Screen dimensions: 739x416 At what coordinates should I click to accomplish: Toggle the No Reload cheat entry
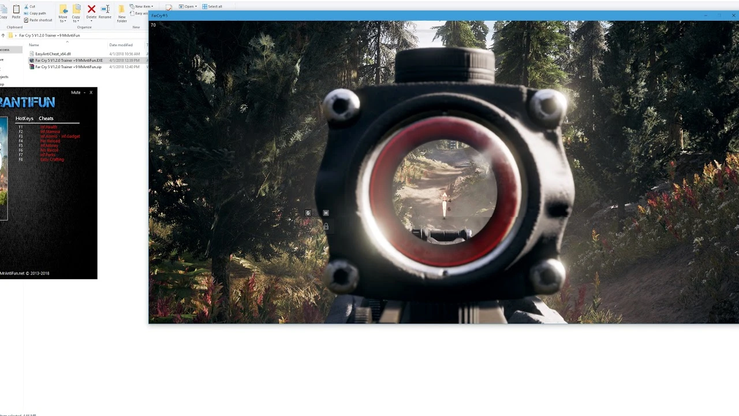pos(49,141)
